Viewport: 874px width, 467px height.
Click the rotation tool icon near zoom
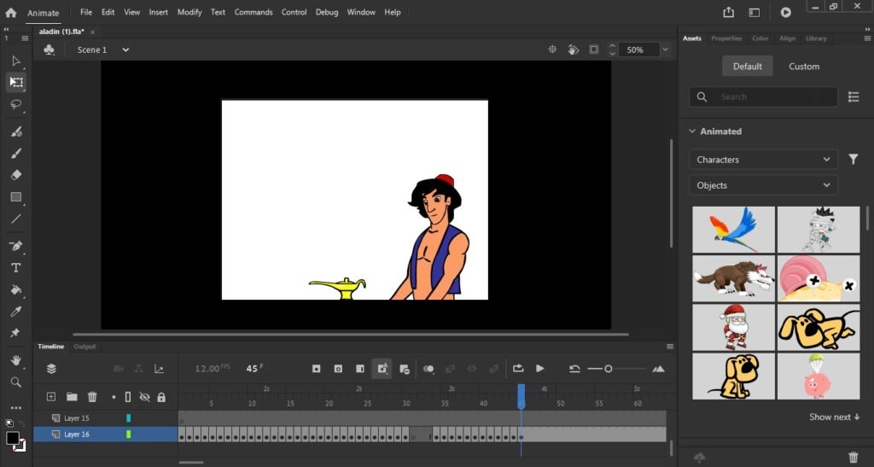(x=573, y=50)
